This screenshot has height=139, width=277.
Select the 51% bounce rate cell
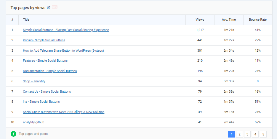click(258, 102)
